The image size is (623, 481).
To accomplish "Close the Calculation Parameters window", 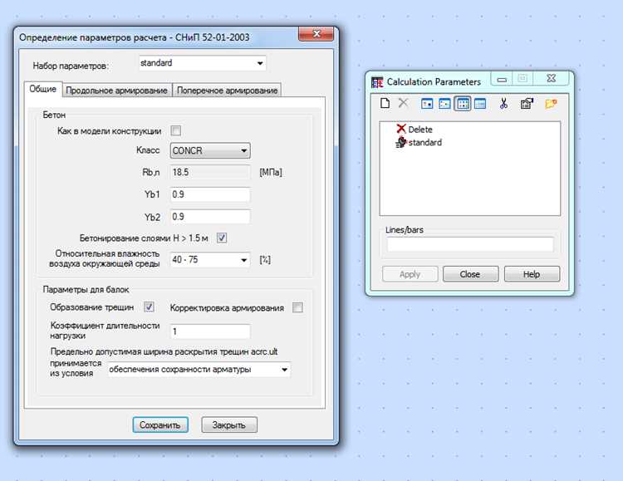I will click(551, 78).
